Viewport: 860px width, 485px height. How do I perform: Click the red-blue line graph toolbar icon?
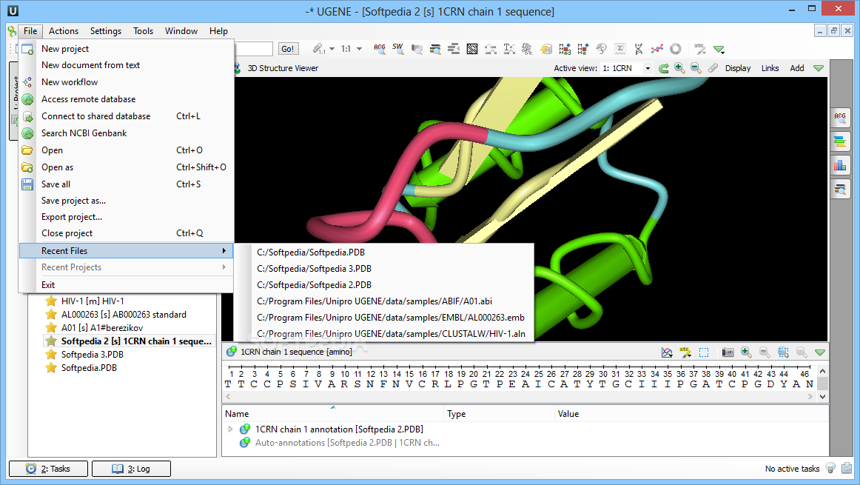tap(657, 49)
